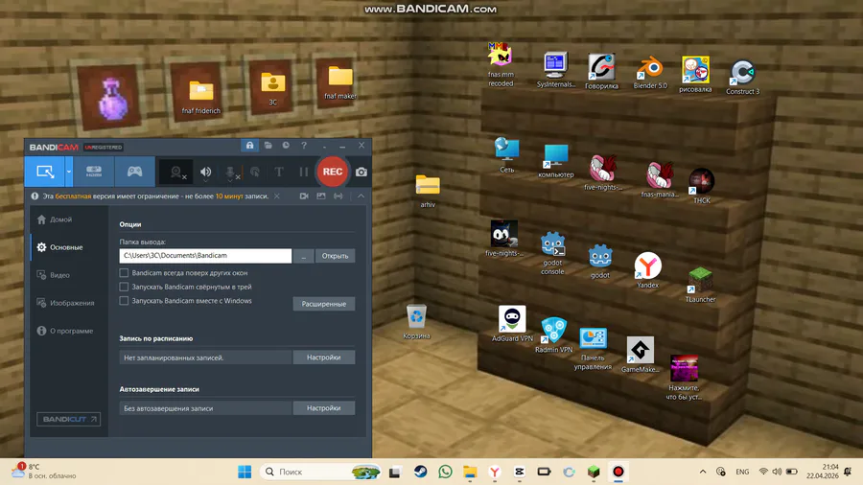Open the Панель управления desktop icon
The height and width of the screenshot is (485, 863).
(593, 349)
